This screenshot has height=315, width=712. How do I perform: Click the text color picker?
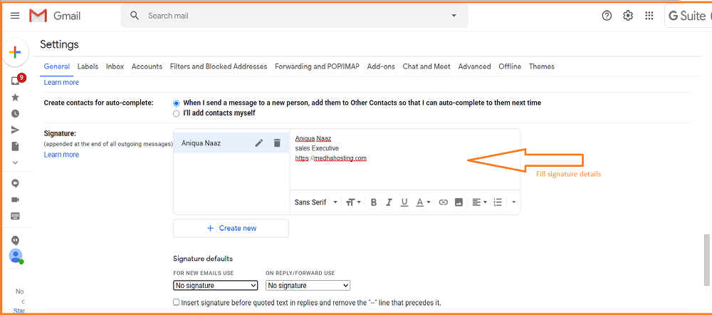point(423,202)
